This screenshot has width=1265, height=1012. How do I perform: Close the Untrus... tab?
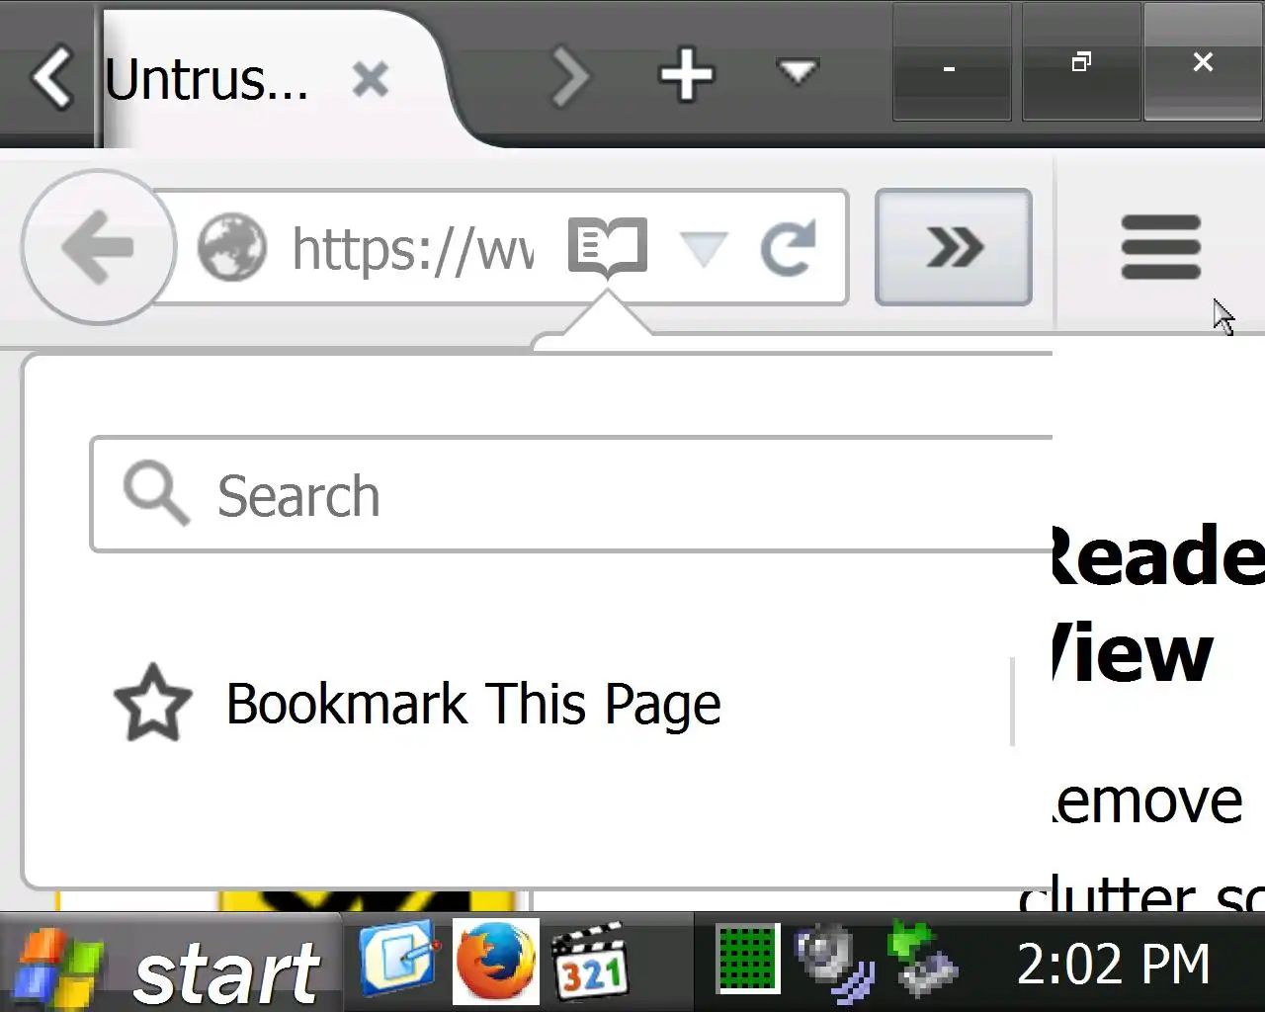tap(371, 79)
